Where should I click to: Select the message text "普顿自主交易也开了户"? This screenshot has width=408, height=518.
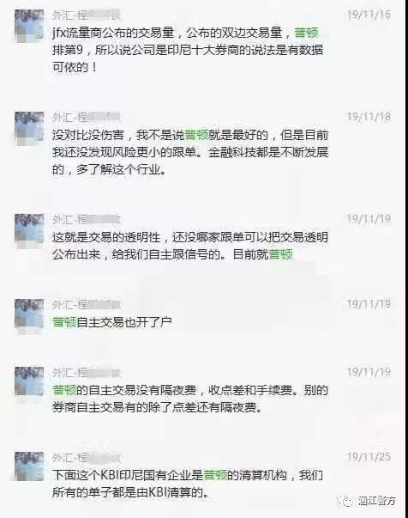point(112,322)
